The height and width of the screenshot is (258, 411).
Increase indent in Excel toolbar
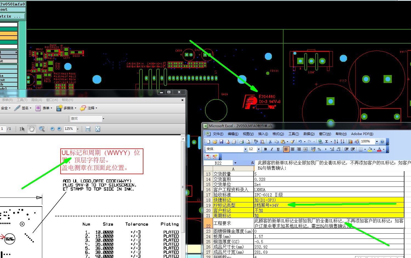pos(353,149)
